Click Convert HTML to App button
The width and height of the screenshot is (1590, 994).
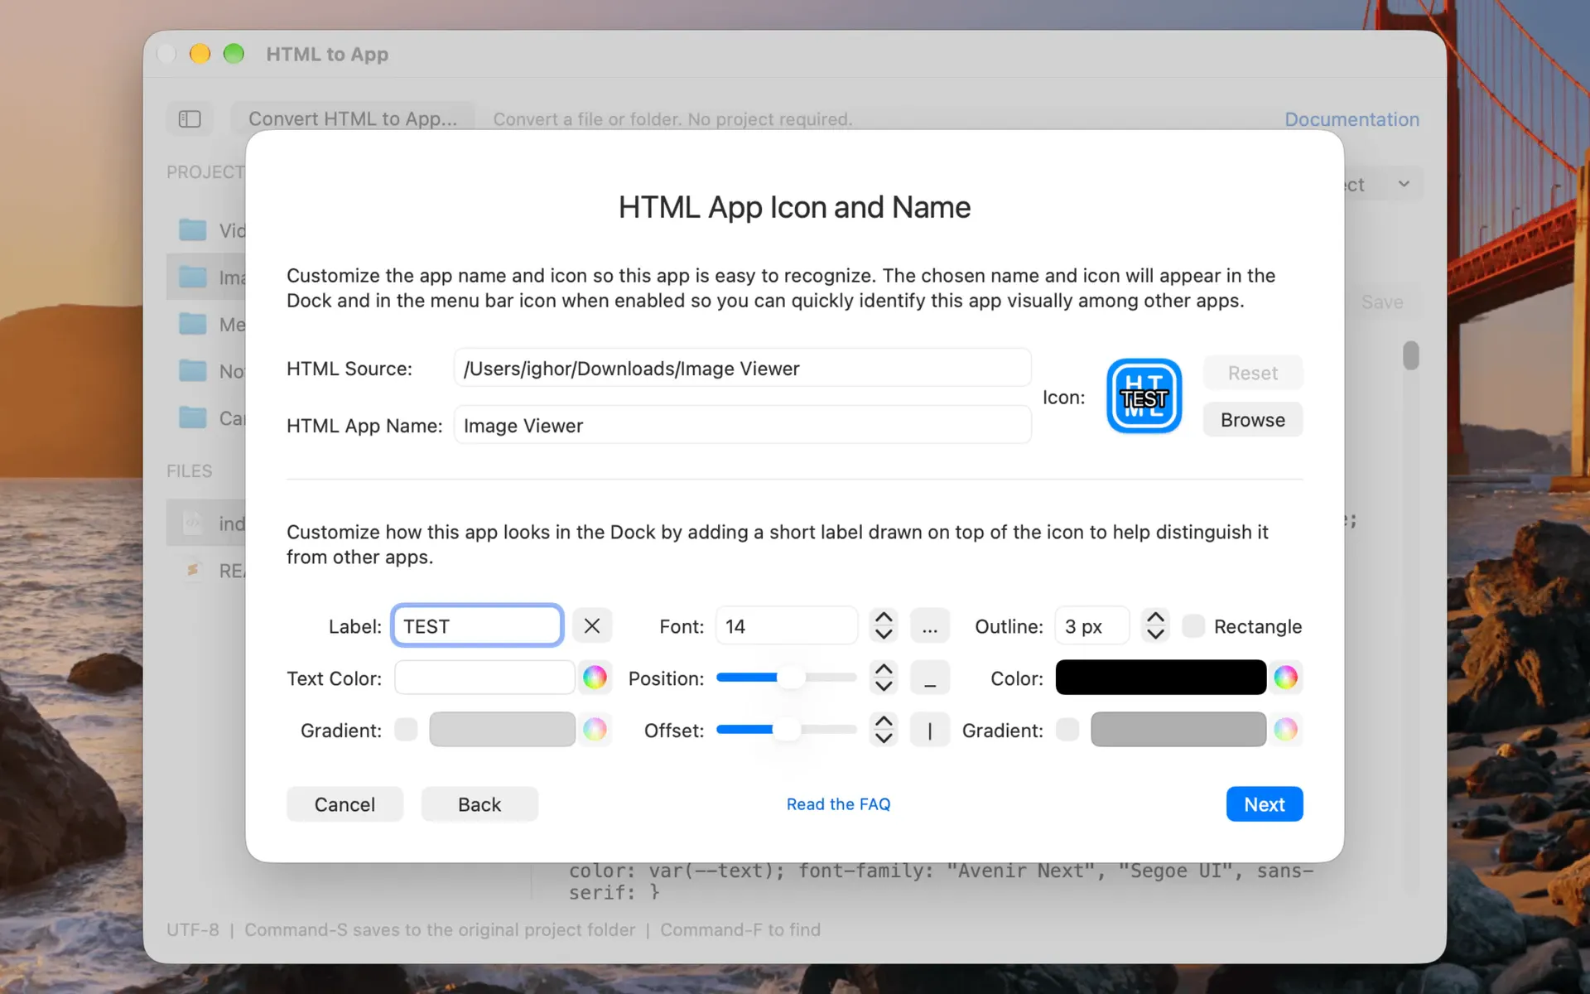[353, 119]
